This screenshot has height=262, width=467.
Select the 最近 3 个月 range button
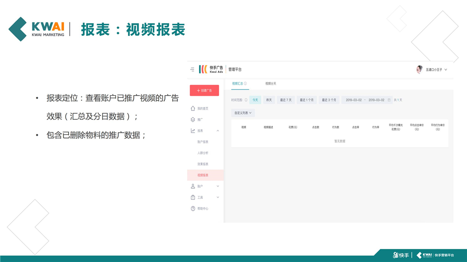point(329,100)
